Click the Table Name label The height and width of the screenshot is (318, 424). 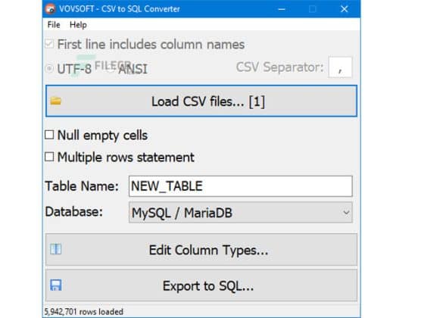(82, 186)
